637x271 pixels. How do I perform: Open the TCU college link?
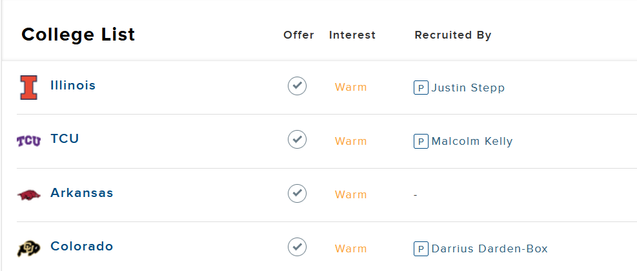[65, 139]
